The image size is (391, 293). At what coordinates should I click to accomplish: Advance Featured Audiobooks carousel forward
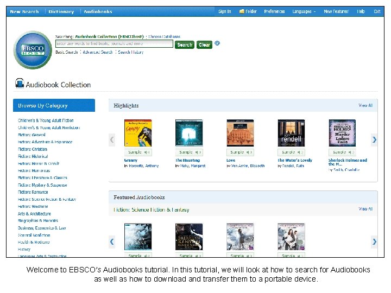tap(374, 241)
